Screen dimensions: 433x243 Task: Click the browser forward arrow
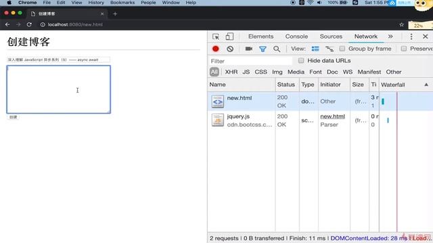click(18, 24)
